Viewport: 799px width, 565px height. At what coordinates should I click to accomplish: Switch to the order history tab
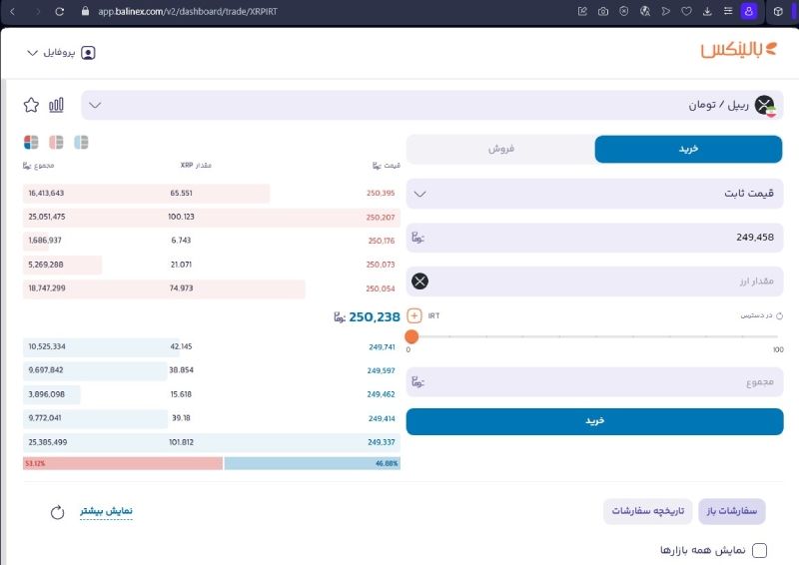[647, 511]
